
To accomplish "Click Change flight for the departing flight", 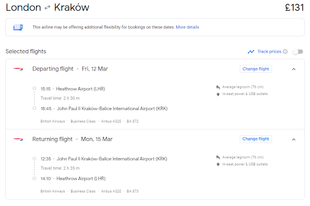I will pos(256,69).
